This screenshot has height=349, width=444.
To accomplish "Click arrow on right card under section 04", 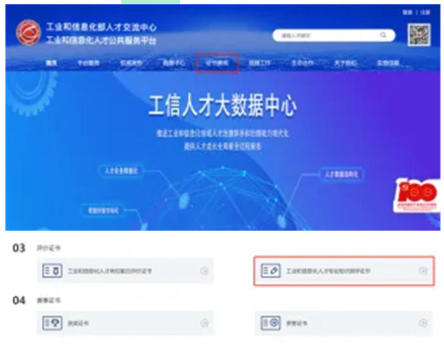I will [x=423, y=323].
